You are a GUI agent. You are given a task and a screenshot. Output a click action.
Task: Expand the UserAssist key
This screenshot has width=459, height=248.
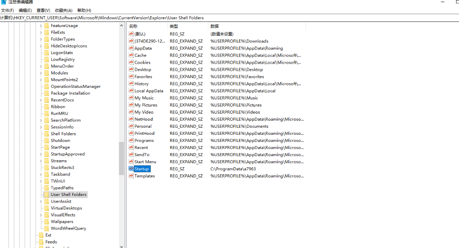pos(41,201)
